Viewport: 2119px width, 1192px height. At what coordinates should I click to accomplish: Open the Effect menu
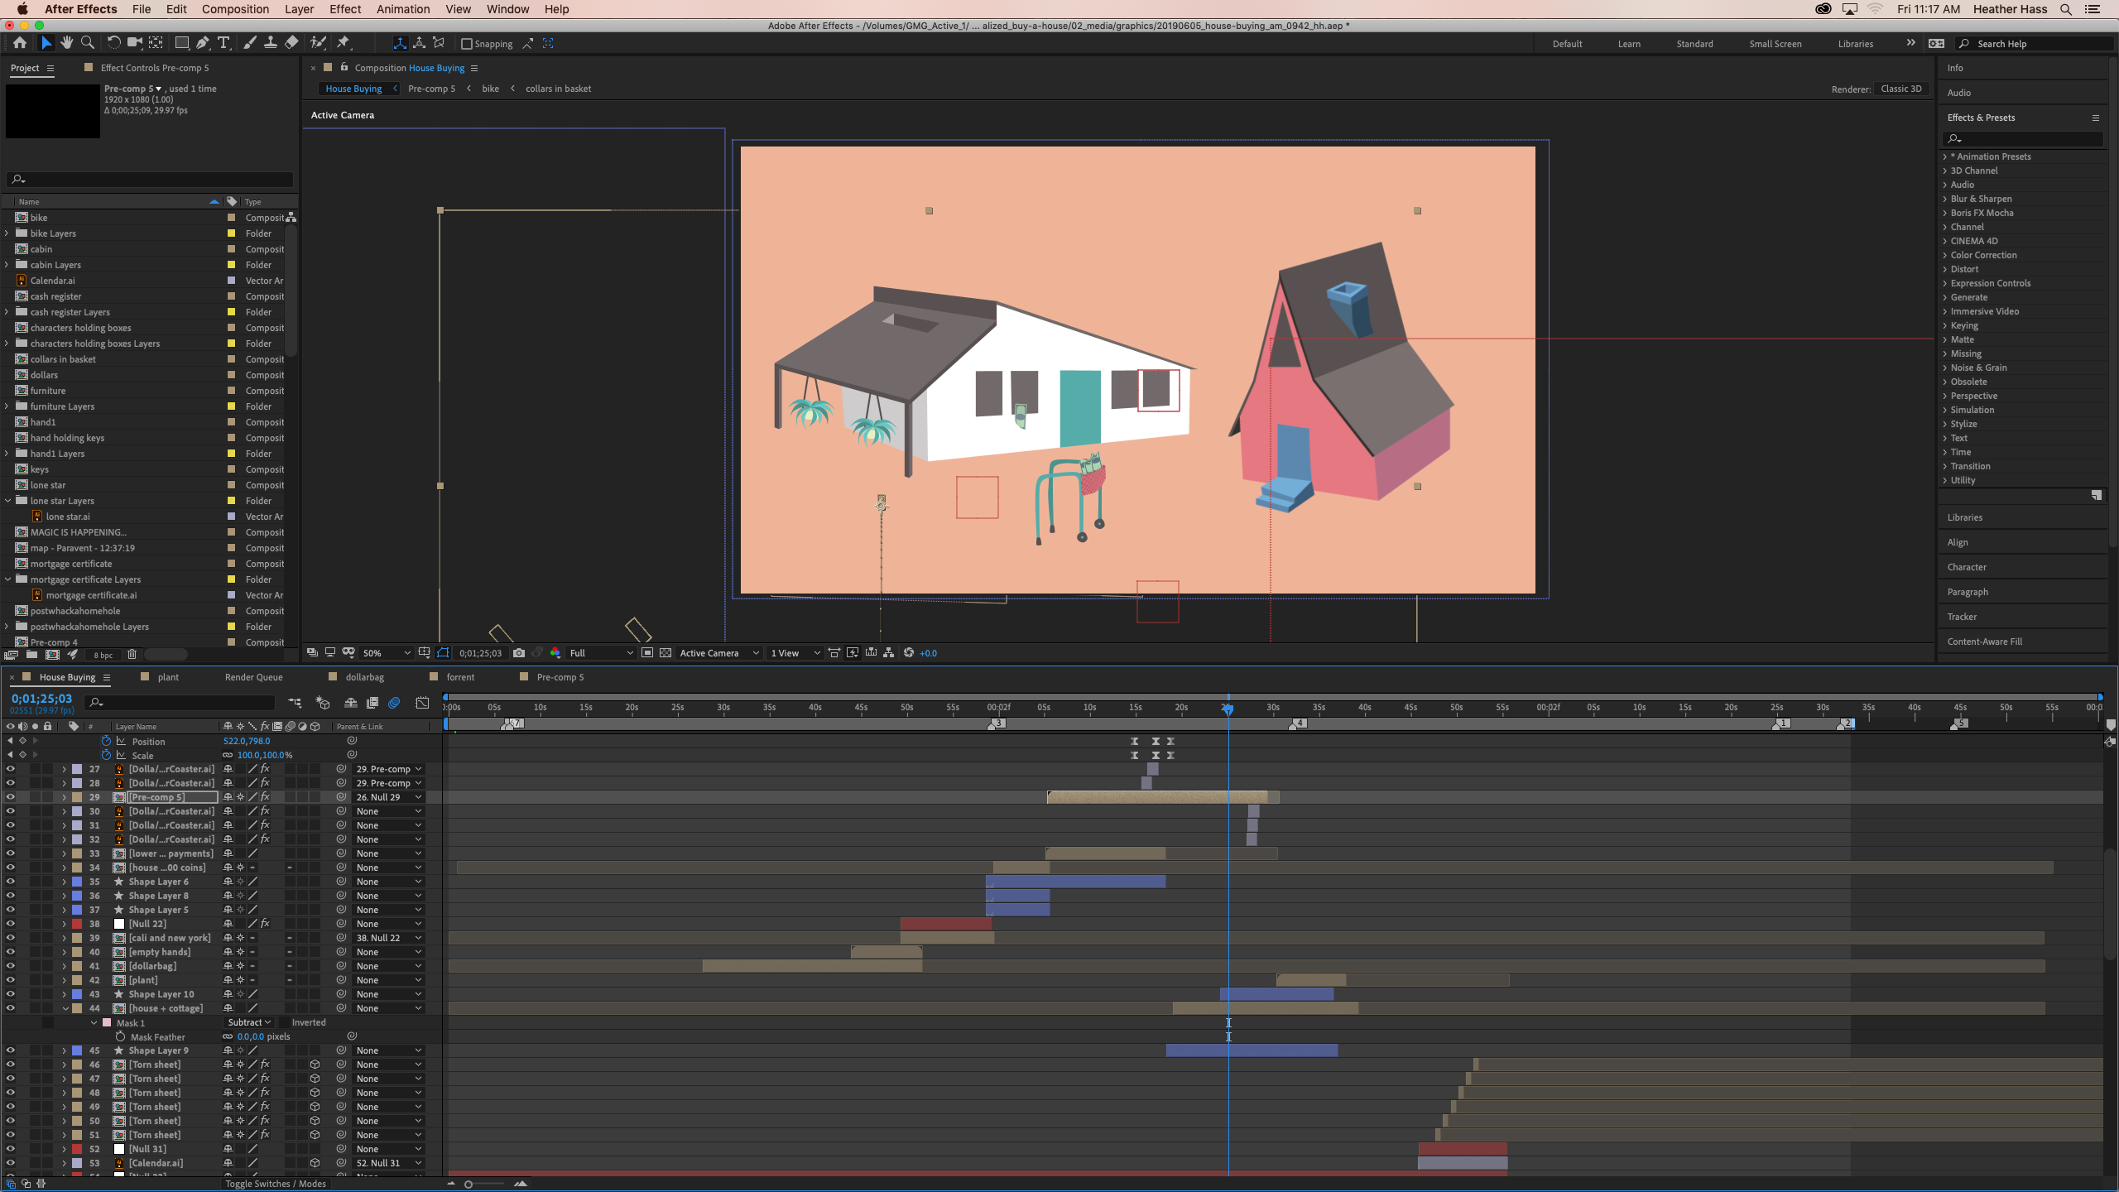pos(345,9)
